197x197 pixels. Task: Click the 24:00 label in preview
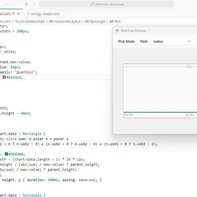pyautogui.click(x=128, y=115)
